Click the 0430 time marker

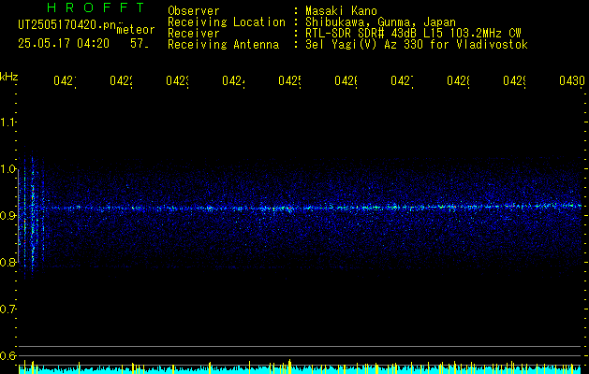pos(572,81)
